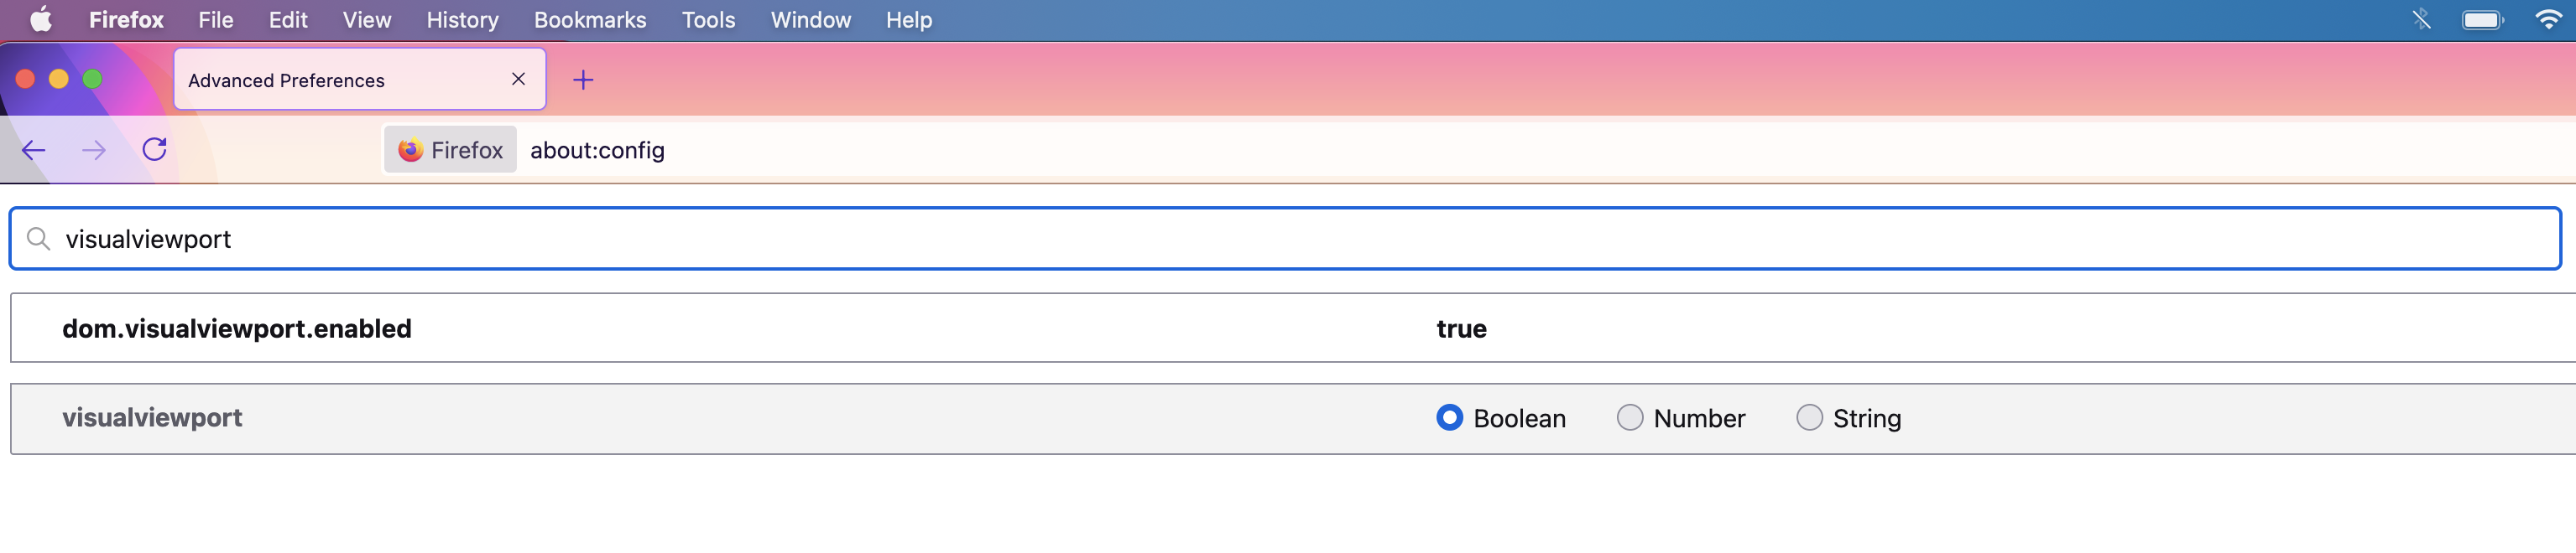This screenshot has width=2576, height=553.
Task: Click the battery status icon
Action: tap(2482, 20)
